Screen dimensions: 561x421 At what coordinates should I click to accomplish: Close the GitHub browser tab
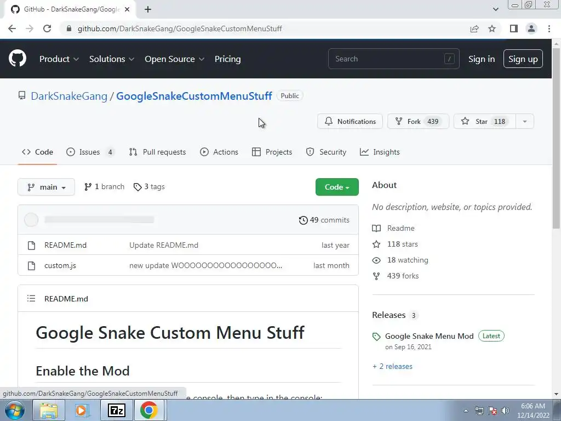pyautogui.click(x=127, y=9)
